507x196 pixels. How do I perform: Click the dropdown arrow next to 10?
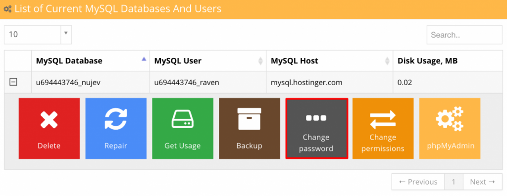click(66, 33)
